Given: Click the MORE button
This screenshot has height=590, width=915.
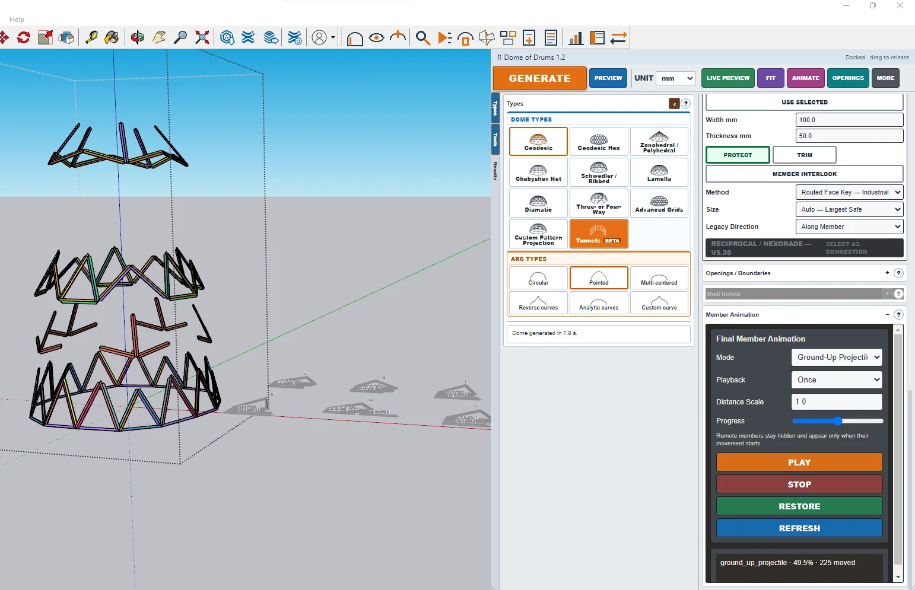Looking at the screenshot, I should pos(885,78).
